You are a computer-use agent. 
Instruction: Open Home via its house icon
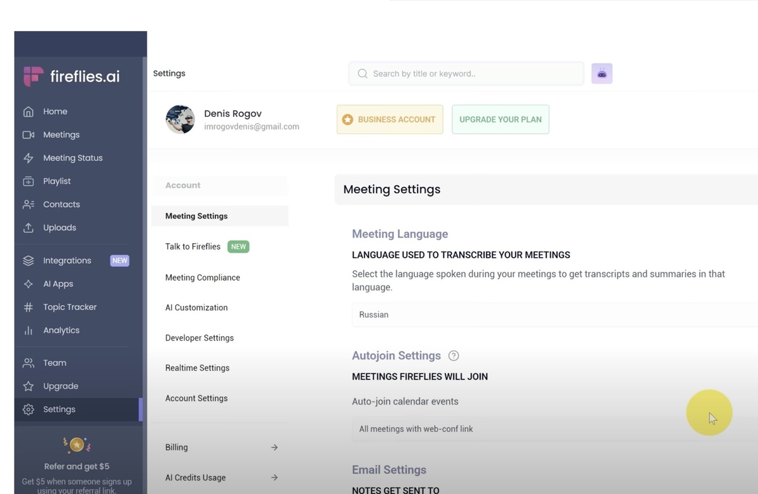(x=28, y=112)
